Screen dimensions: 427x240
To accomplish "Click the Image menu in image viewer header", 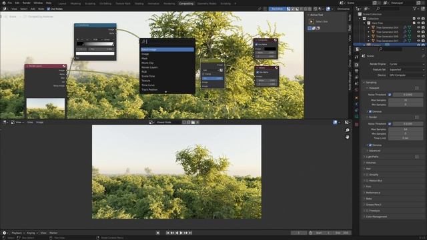I will pyautogui.click(x=40, y=122).
